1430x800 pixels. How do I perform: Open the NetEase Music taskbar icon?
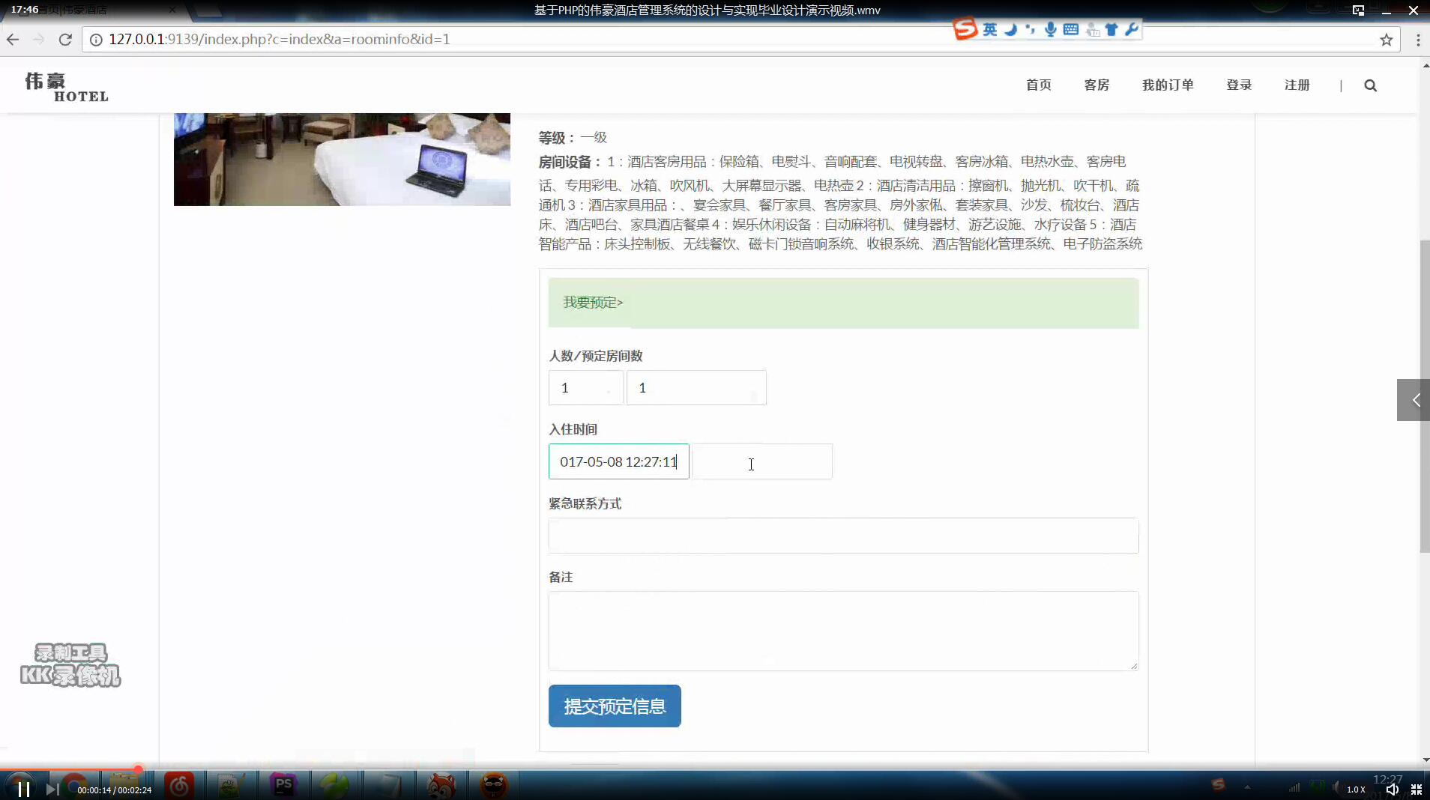tap(179, 786)
